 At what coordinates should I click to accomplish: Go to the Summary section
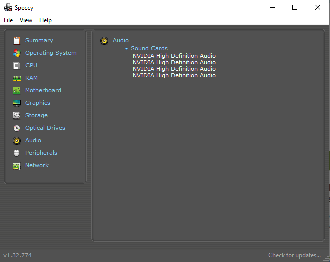tap(39, 40)
